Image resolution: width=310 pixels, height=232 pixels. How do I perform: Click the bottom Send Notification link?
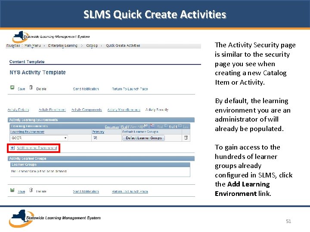(x=86, y=191)
